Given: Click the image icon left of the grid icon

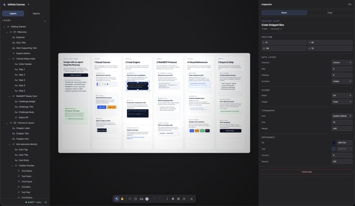Looking at the screenshot, I should click(x=173, y=199).
